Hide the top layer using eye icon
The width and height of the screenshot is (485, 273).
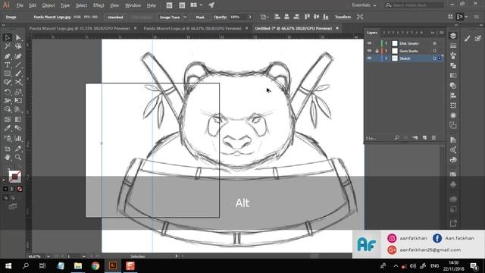369,43
